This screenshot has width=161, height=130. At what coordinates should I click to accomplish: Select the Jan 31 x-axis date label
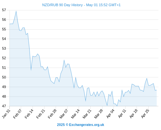pyautogui.click(x=6, y=114)
